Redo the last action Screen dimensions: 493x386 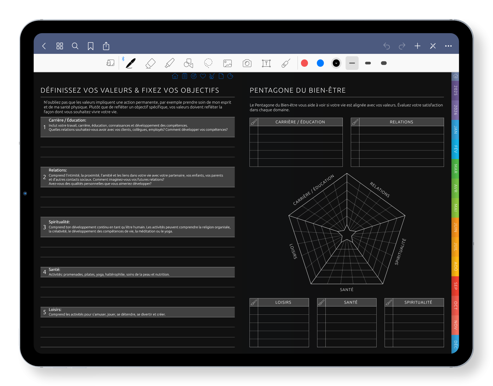[402, 46]
